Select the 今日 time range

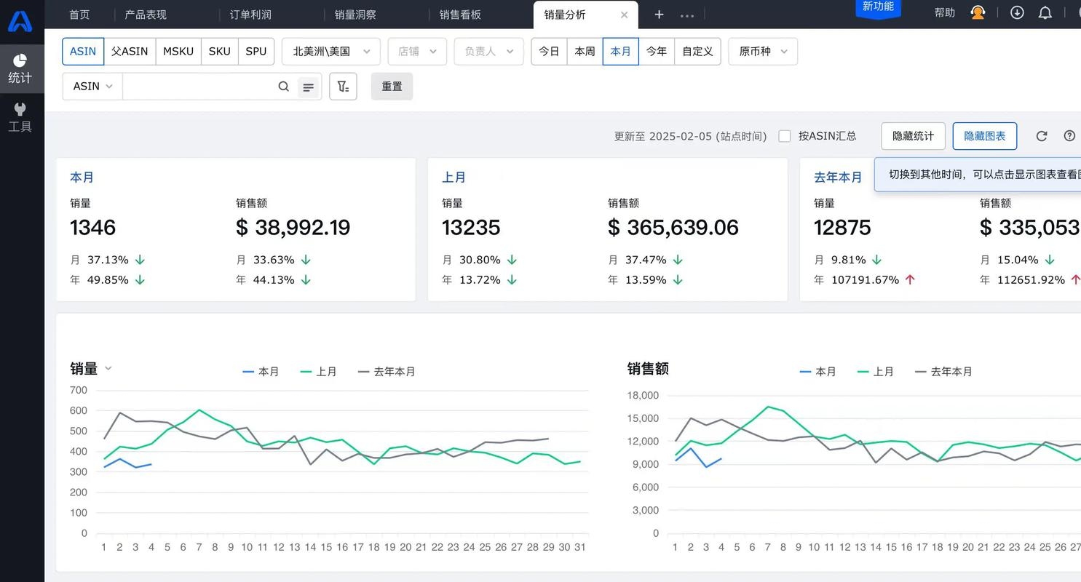tap(549, 52)
